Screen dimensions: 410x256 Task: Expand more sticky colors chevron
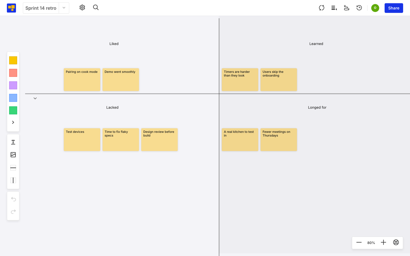[13, 122]
